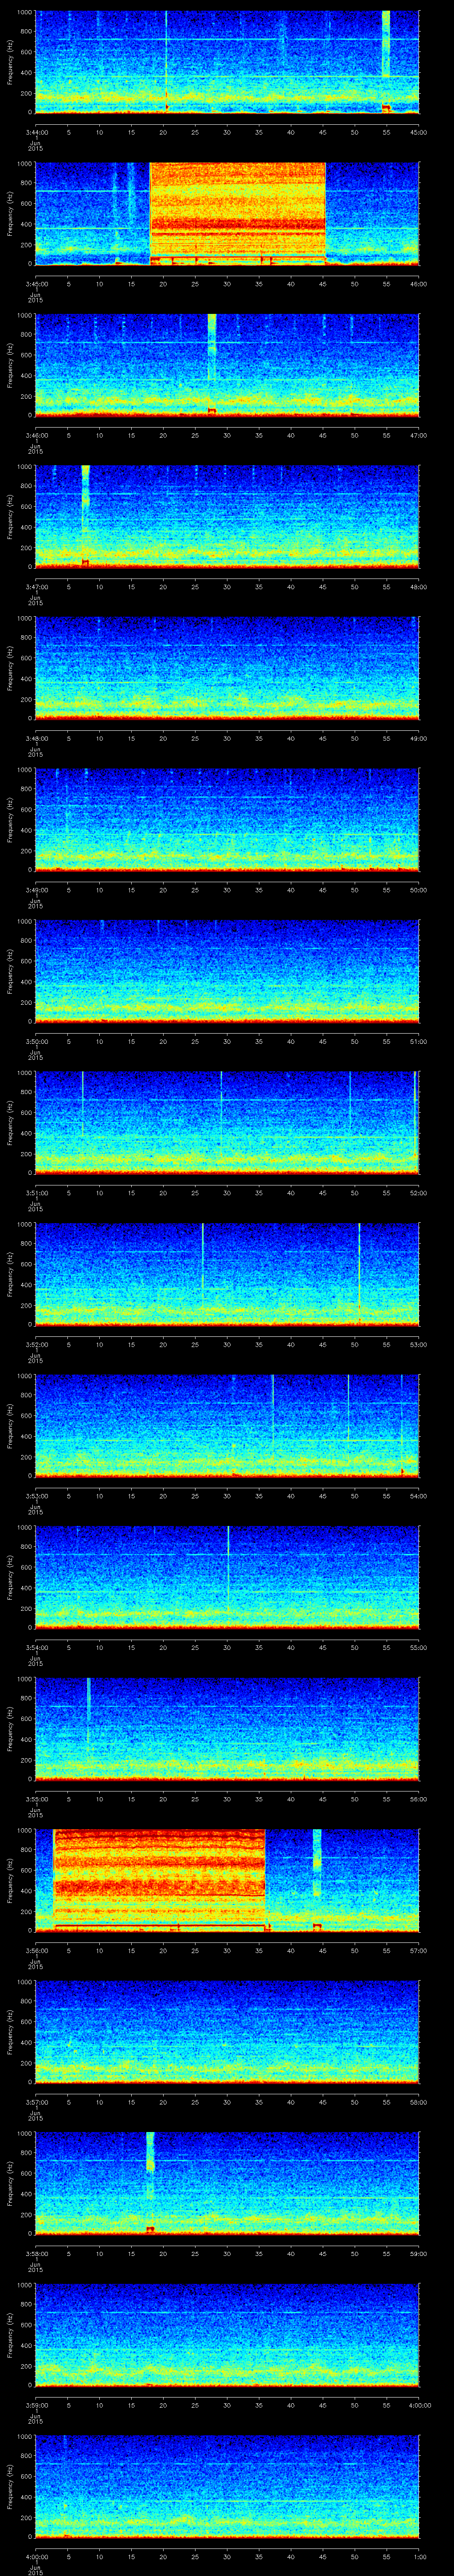Click the "3:45:00" start time label
This screenshot has width=454, height=2576.
click(x=36, y=284)
